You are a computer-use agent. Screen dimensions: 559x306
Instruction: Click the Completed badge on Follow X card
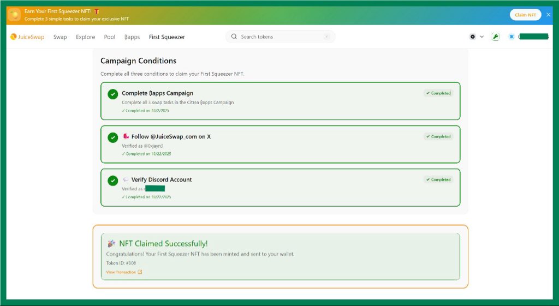[438, 136]
